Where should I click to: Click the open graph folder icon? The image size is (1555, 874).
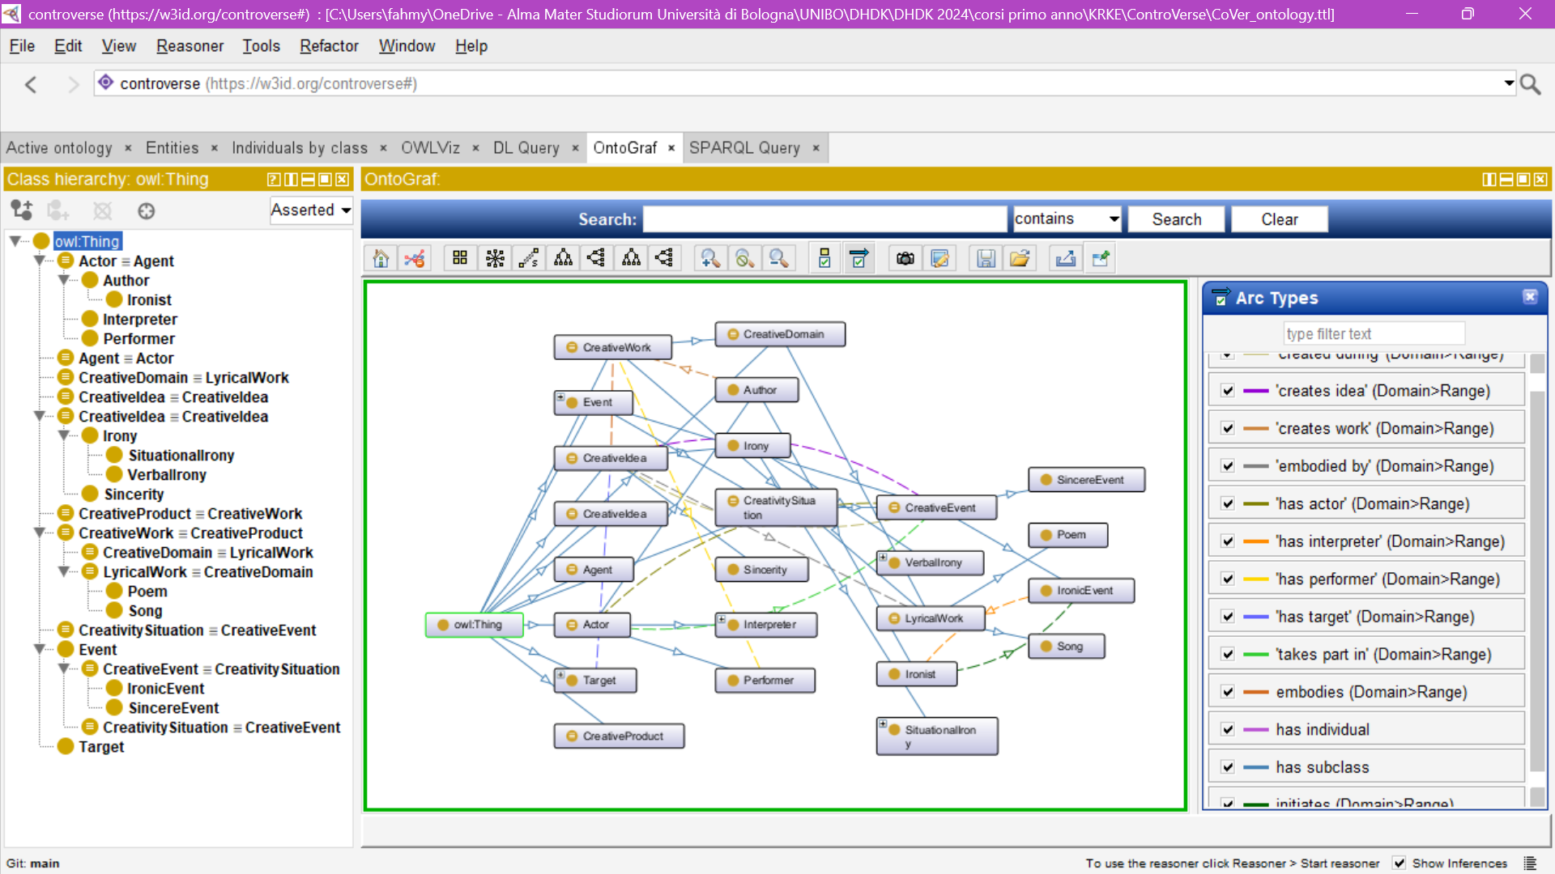click(x=1020, y=258)
